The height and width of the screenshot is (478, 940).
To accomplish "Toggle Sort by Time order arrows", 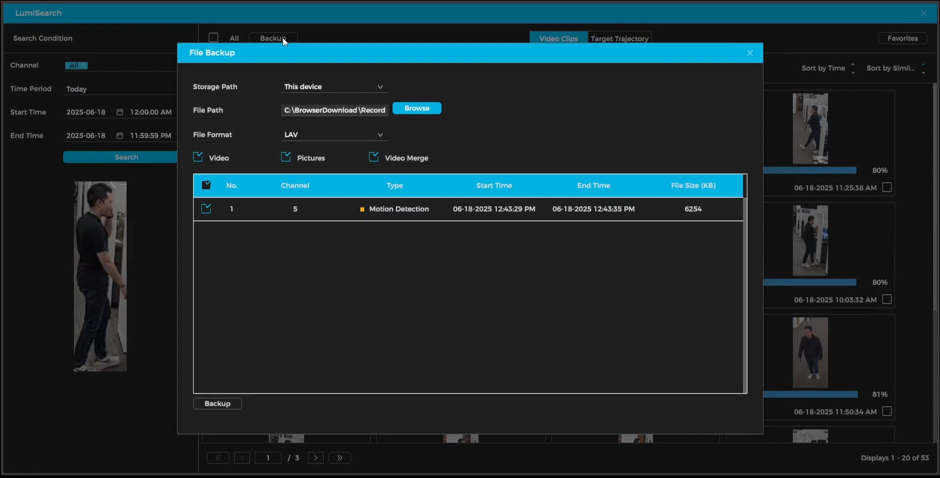I will click(853, 68).
